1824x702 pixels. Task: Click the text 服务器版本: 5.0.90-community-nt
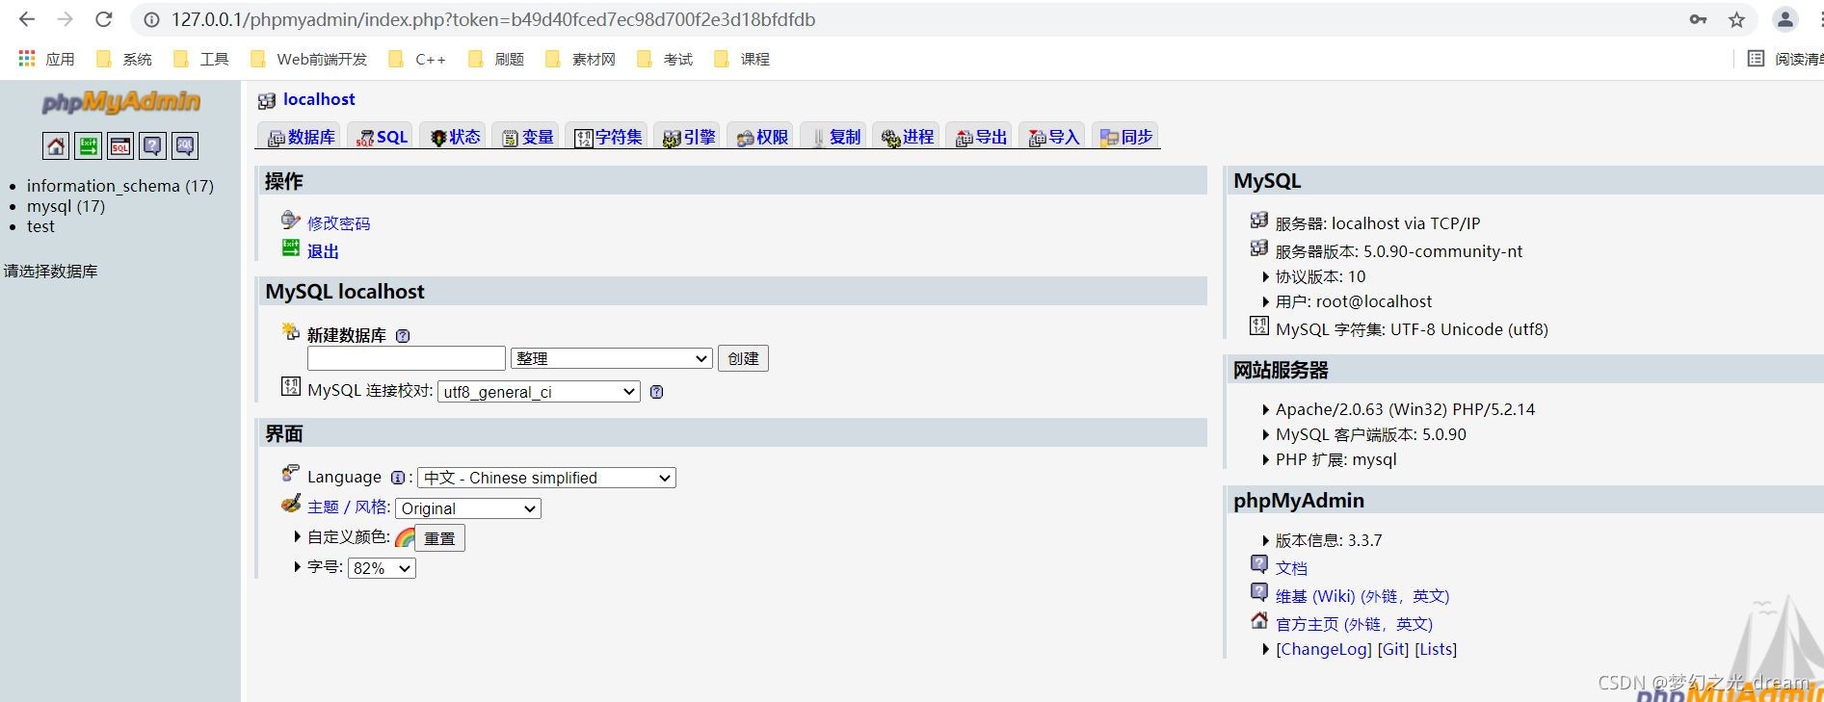tap(1399, 251)
